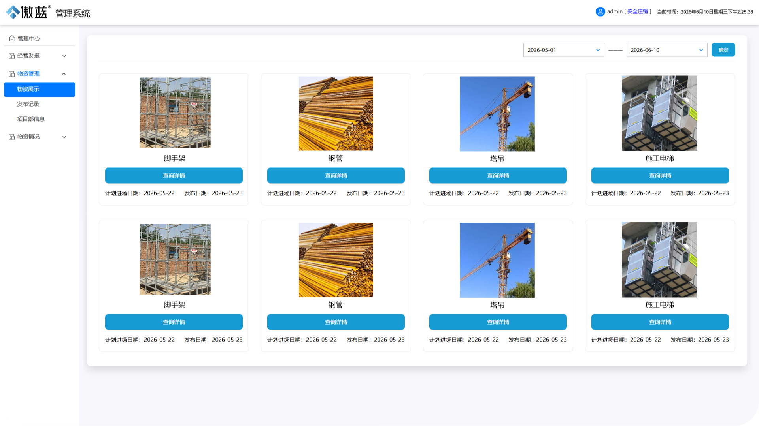
Task: Click the first-row 施工电梯 title text
Action: click(x=660, y=158)
